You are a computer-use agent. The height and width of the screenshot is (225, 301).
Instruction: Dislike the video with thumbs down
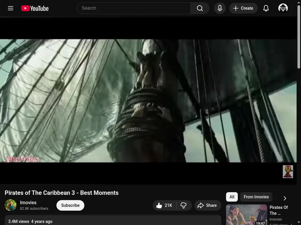[184, 205]
